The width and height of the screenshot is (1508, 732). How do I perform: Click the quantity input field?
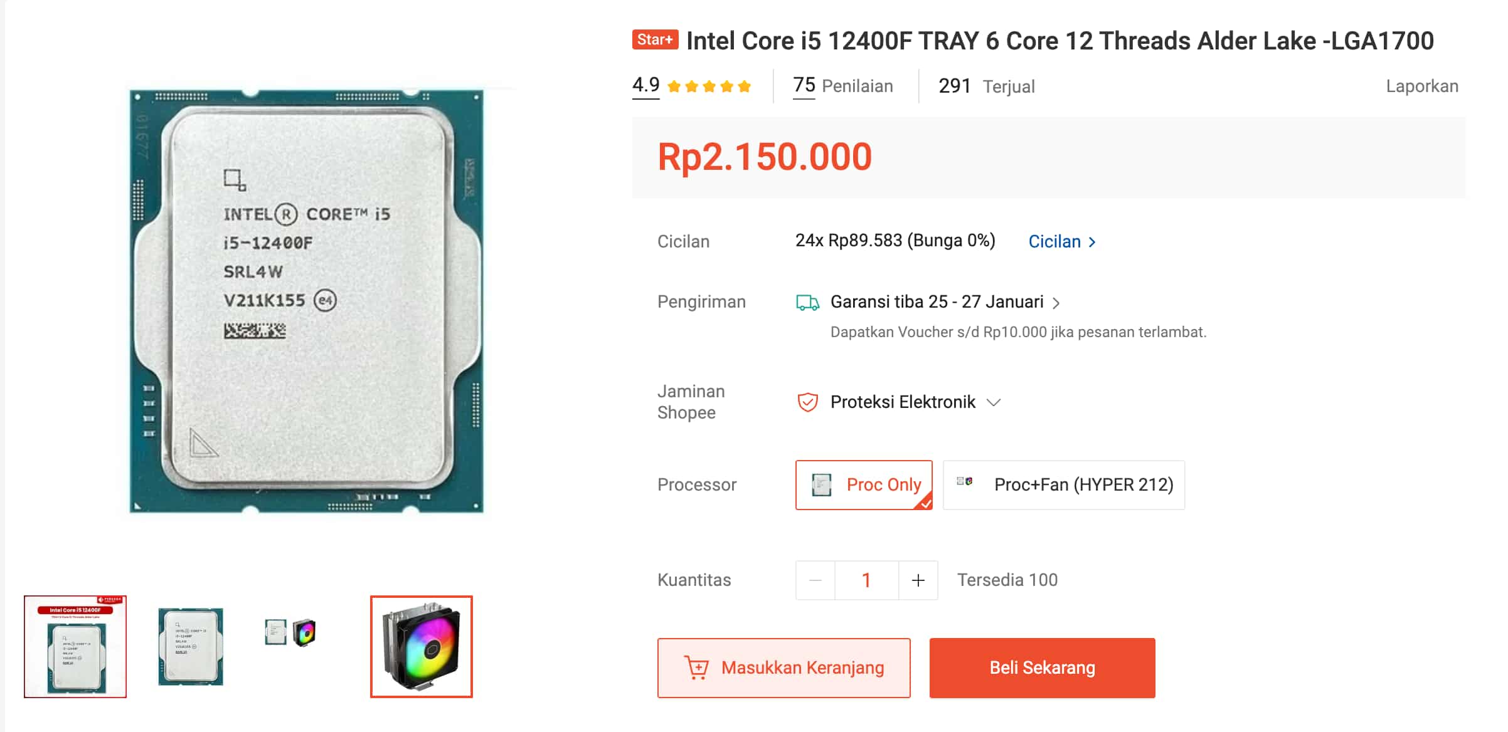866,580
